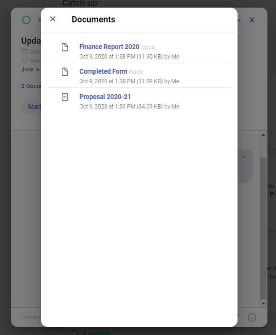The width and height of the screenshot is (276, 335).
Task: Click the scrollbar up arrow
Action: (x=264, y=135)
